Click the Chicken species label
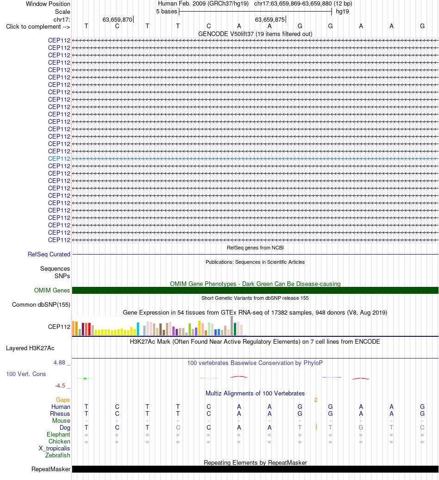Viewport: 439px width, 480px height. [59, 442]
